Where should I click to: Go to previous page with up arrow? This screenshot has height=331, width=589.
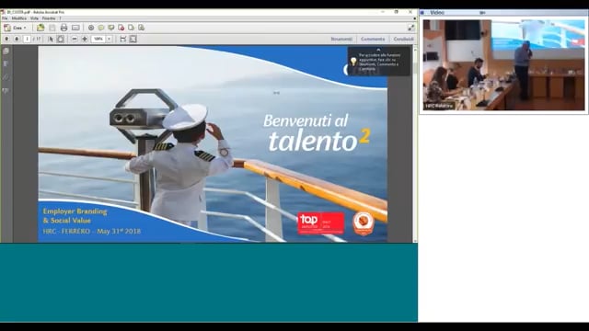[x=6, y=39]
